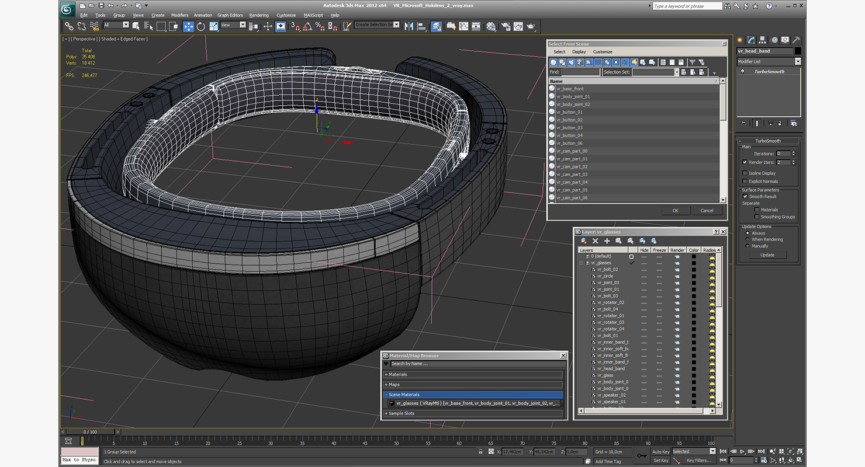Open the Modifier List dropdown
Image resolution: width=865 pixels, height=467 pixels.
769,61
